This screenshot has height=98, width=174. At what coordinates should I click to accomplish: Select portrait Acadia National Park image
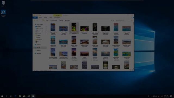95,27
